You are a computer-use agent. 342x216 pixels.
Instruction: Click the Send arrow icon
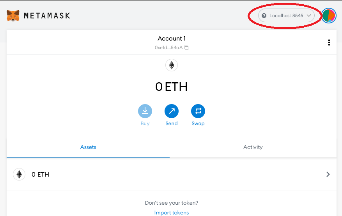[x=172, y=111]
